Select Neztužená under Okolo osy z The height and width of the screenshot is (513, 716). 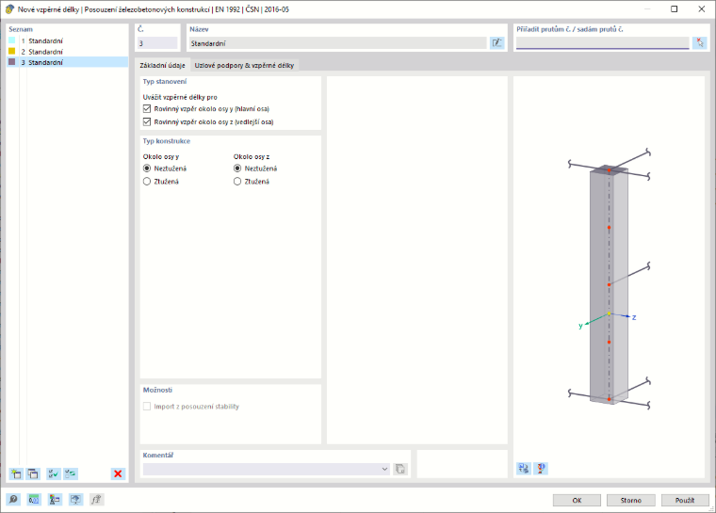click(237, 168)
